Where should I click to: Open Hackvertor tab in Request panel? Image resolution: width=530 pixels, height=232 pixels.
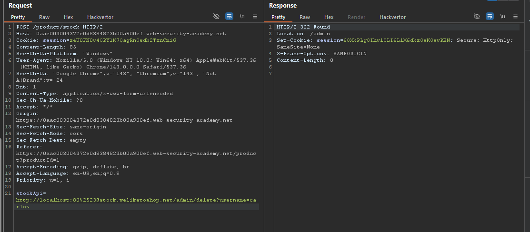(100, 17)
